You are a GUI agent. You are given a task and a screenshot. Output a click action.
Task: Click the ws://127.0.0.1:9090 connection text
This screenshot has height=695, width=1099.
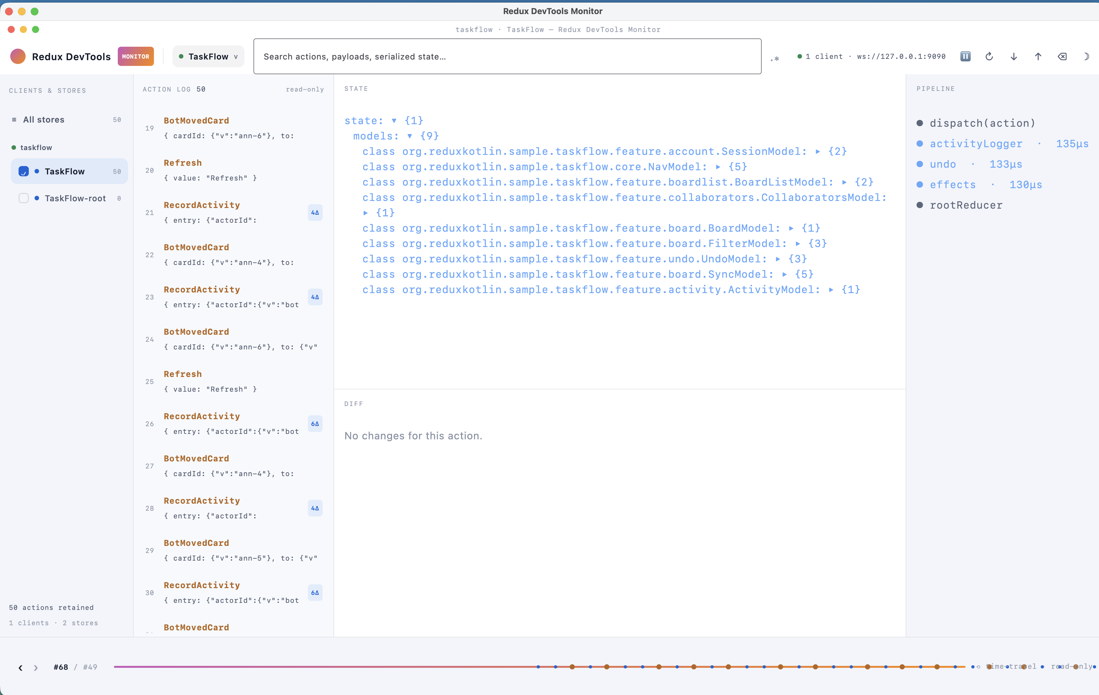coord(901,56)
